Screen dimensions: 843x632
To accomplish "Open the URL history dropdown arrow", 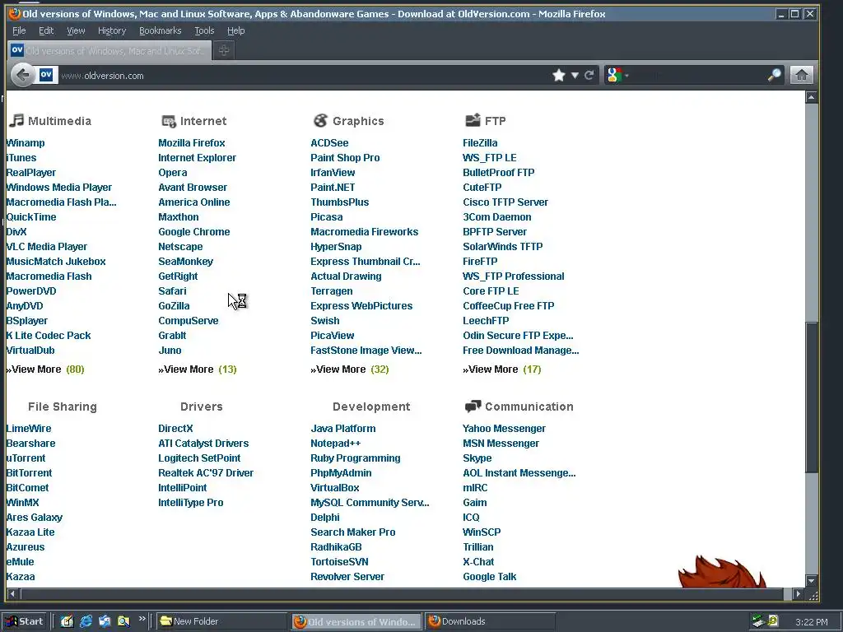I will (575, 75).
